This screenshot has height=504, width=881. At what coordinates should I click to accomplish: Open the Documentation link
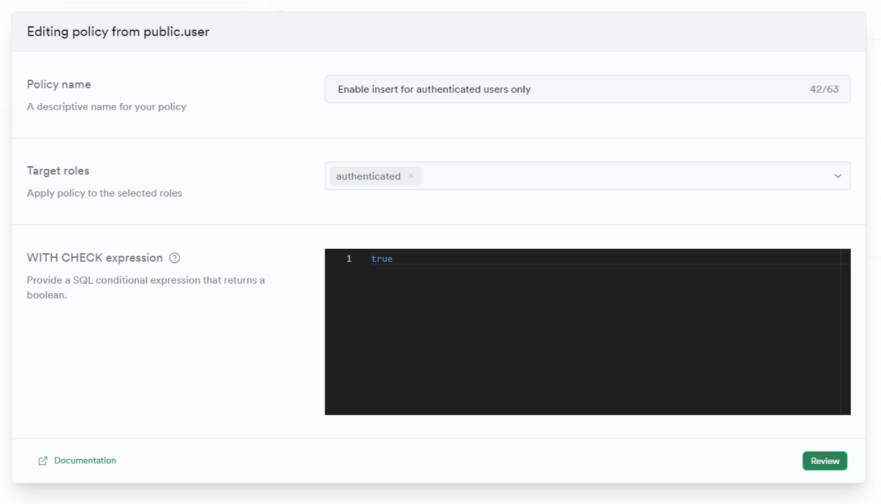85,460
